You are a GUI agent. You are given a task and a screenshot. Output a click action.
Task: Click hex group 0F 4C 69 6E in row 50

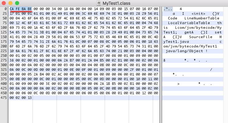tap(69, 18)
